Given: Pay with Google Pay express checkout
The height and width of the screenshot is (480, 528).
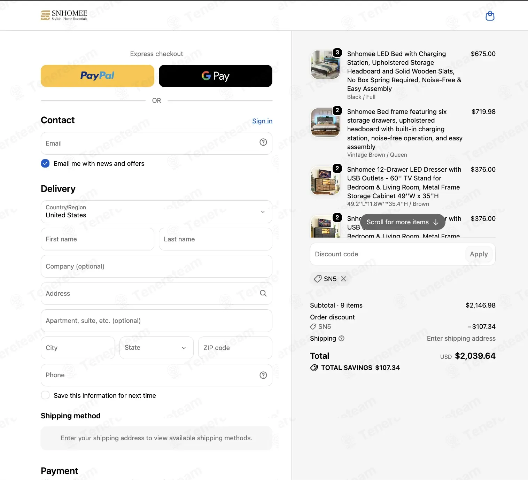Looking at the screenshot, I should (216, 76).
